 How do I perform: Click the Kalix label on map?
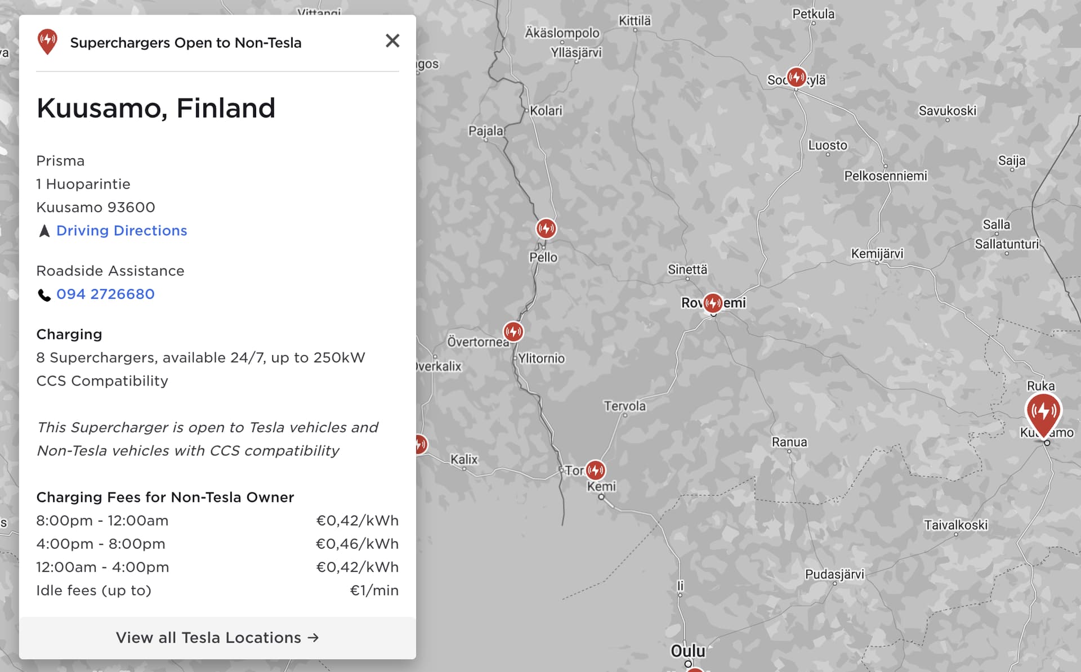point(464,459)
